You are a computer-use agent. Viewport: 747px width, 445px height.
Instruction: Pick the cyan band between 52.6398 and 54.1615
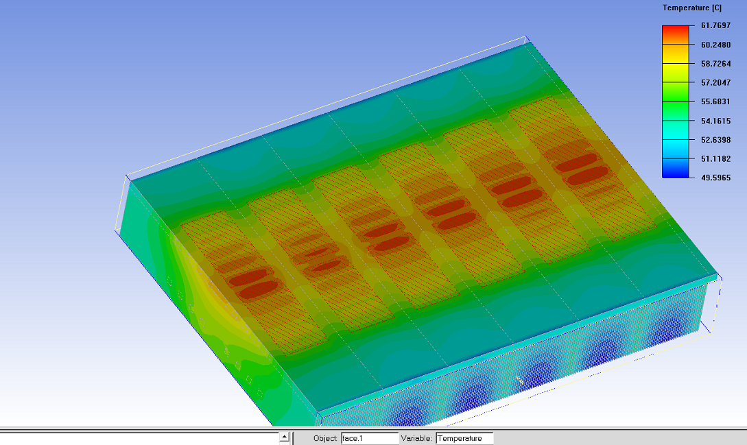[x=676, y=130]
